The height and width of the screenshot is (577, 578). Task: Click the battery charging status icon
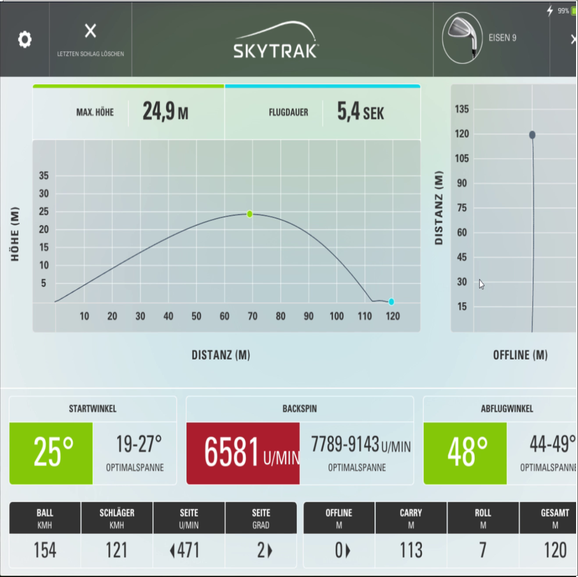pos(550,11)
